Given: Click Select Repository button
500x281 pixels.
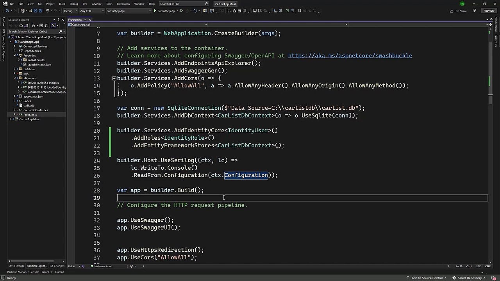Looking at the screenshot, I should (x=469, y=278).
